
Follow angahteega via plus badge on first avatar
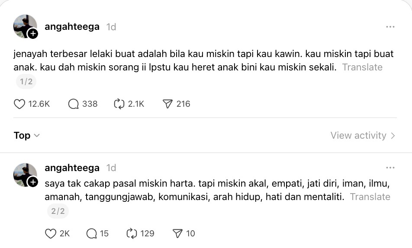(x=33, y=34)
